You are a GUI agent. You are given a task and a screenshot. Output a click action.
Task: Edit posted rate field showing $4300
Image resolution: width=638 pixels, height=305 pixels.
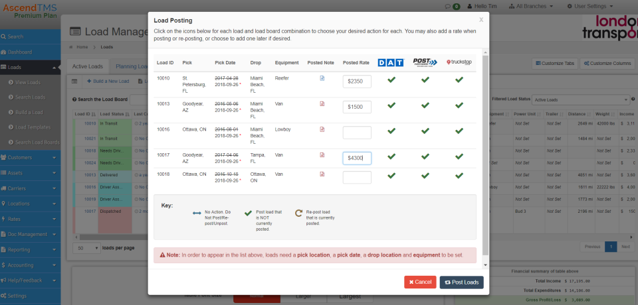pyautogui.click(x=357, y=158)
